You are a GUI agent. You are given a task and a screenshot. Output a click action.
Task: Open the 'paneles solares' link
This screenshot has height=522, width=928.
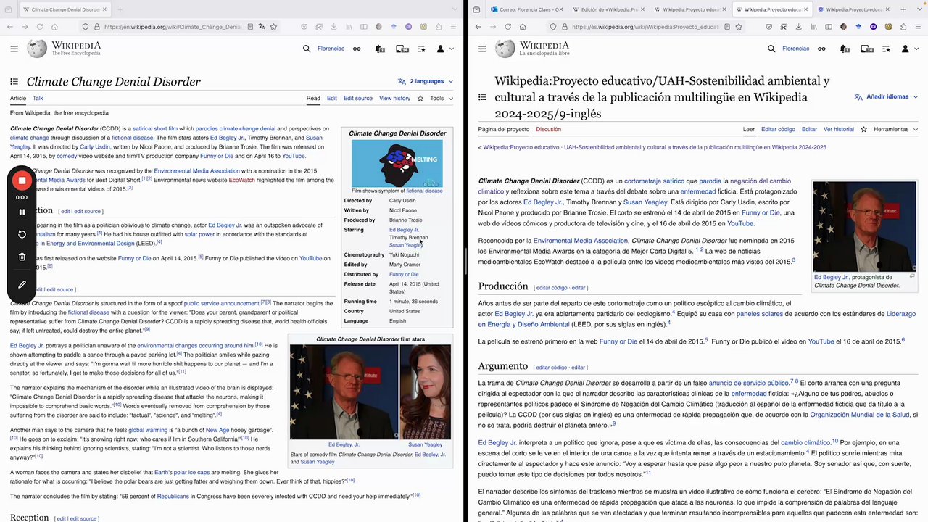pyautogui.click(x=760, y=314)
